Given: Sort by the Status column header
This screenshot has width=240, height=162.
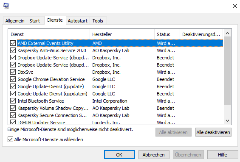Looking at the screenshot, I should [167, 34].
